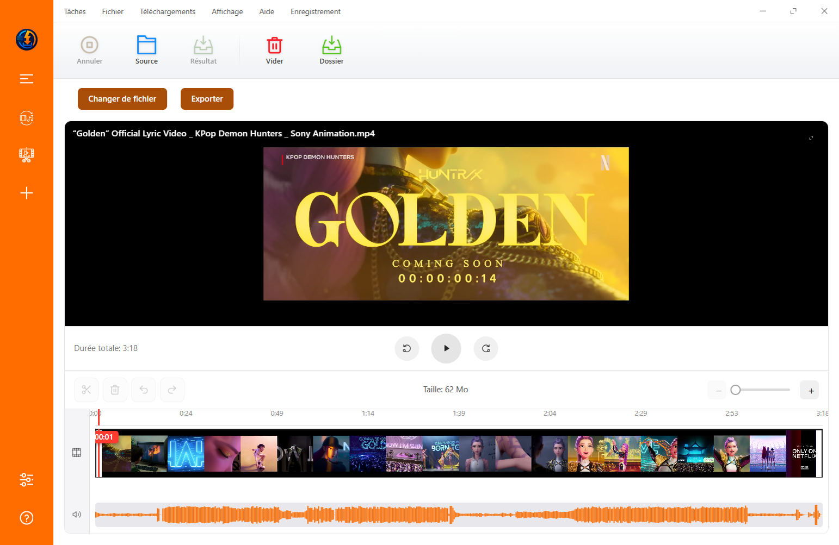Zoom in the timeline with plus

(811, 390)
